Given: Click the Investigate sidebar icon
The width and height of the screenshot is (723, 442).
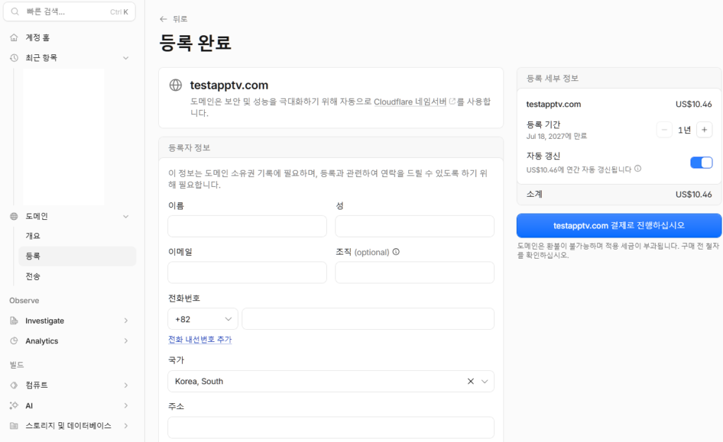Looking at the screenshot, I should [x=14, y=321].
